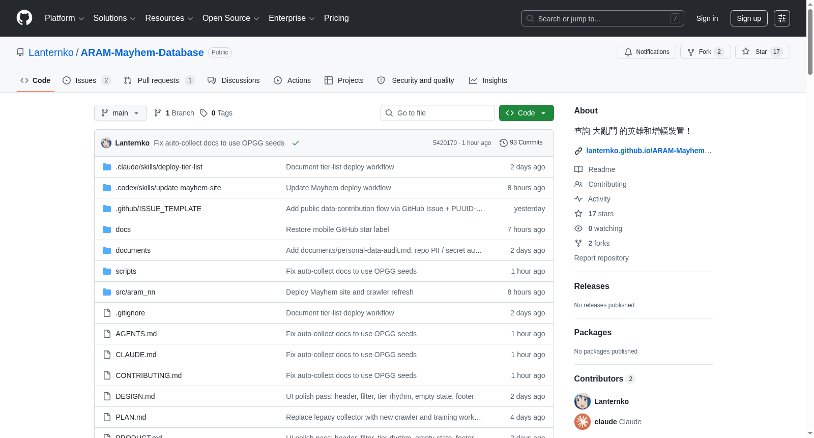Click the file icon for PLAN.md

coord(107,417)
